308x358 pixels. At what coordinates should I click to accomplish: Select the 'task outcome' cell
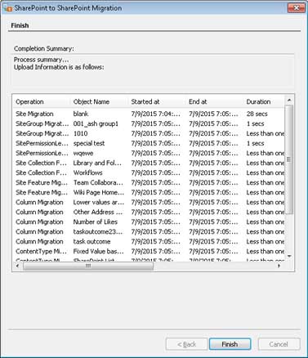click(x=92, y=241)
